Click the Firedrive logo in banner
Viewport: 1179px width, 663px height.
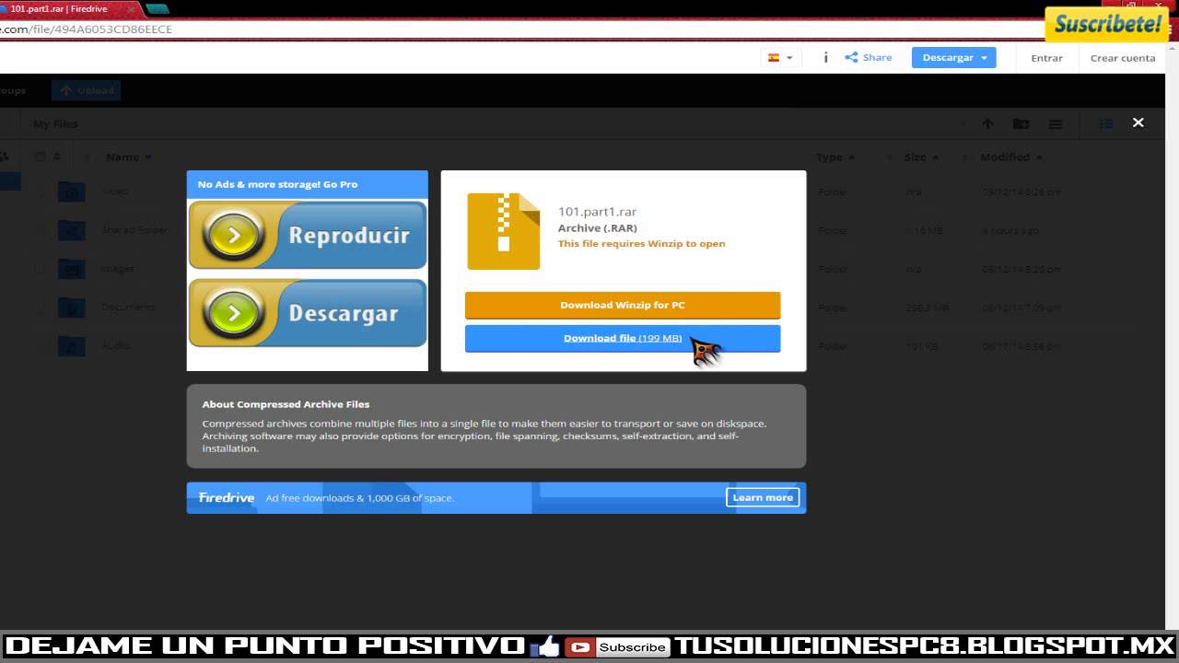(227, 497)
